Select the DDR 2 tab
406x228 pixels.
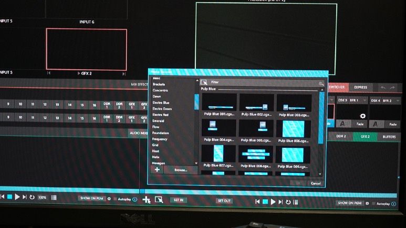[341, 136]
